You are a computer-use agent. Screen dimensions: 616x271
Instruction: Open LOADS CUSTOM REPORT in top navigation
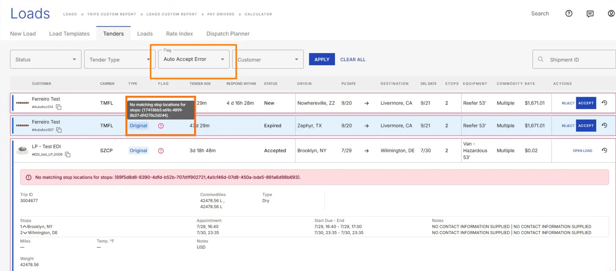(172, 14)
